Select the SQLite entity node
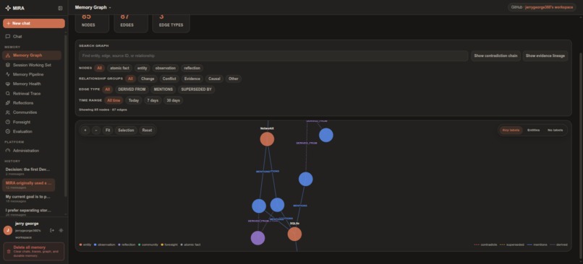 click(294, 234)
